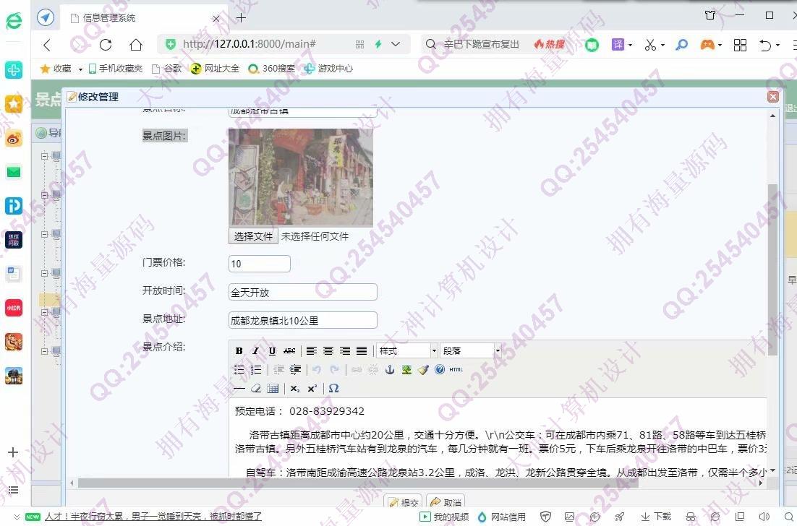
Task: Edit the 开放时间 field
Action: pos(303,292)
